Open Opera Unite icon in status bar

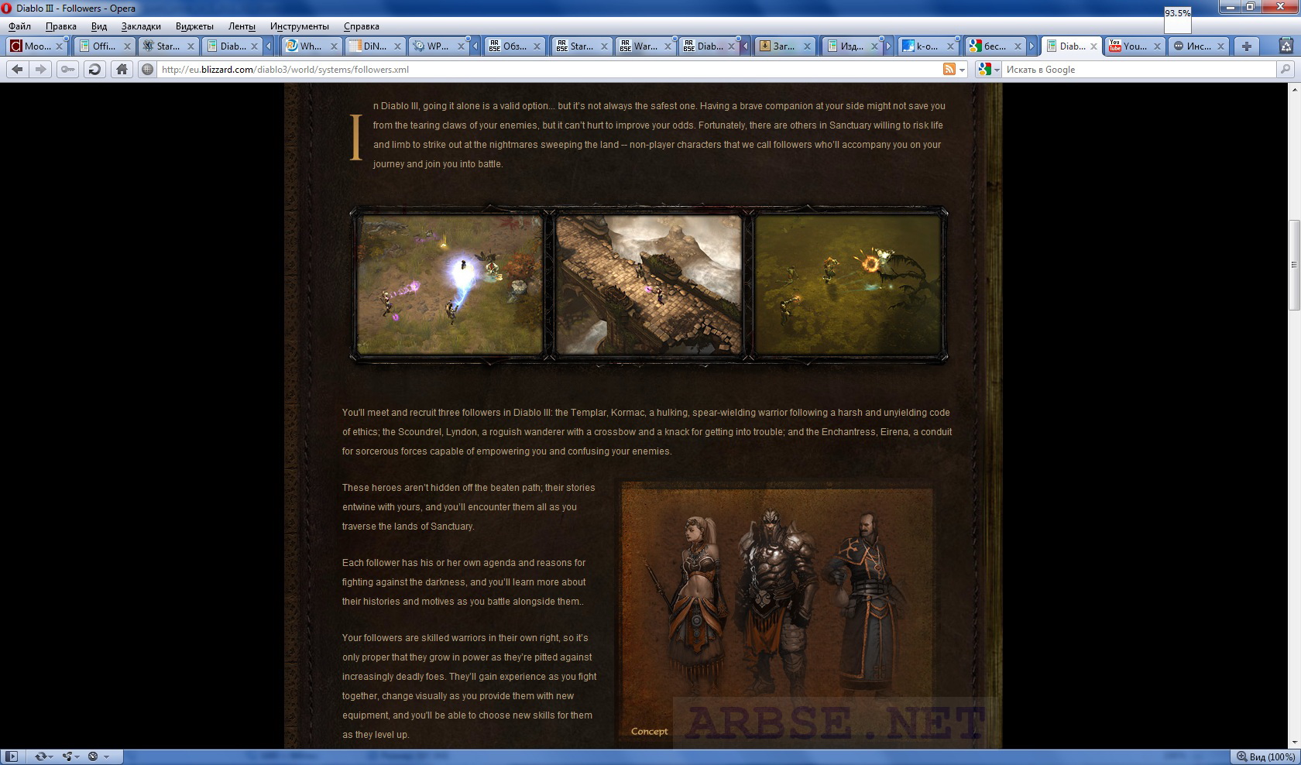(x=68, y=756)
